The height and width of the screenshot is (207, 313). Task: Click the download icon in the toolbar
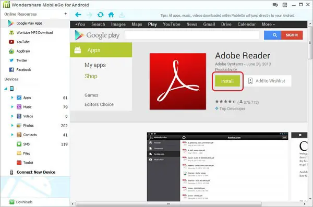pos(122,15)
